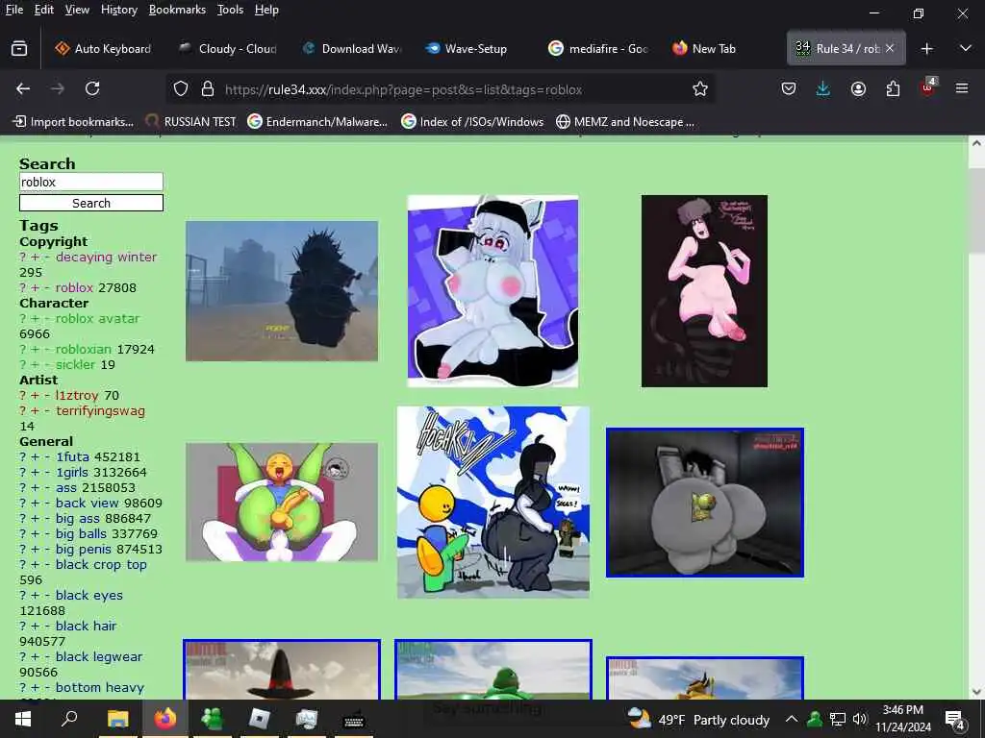Open the History menu
Image resolution: width=985 pixels, height=738 pixels.
(118, 10)
